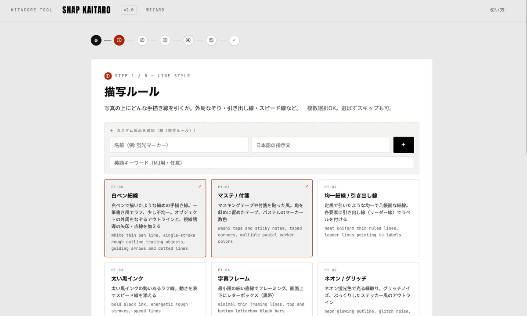Screen dimensions: 527x316
Task: Jump to wizard step 5 circle
Action: [x=211, y=40]
